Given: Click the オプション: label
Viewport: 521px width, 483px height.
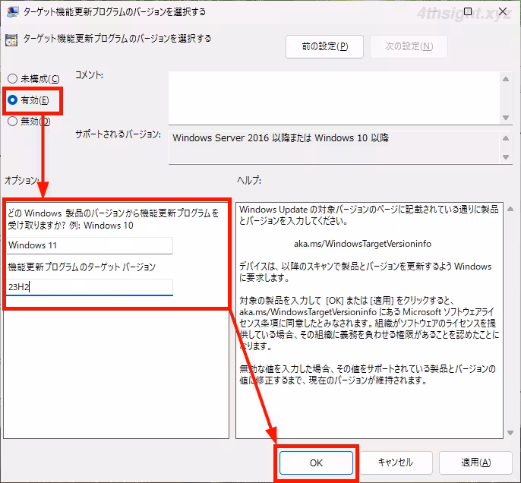Looking at the screenshot, I should click(21, 181).
